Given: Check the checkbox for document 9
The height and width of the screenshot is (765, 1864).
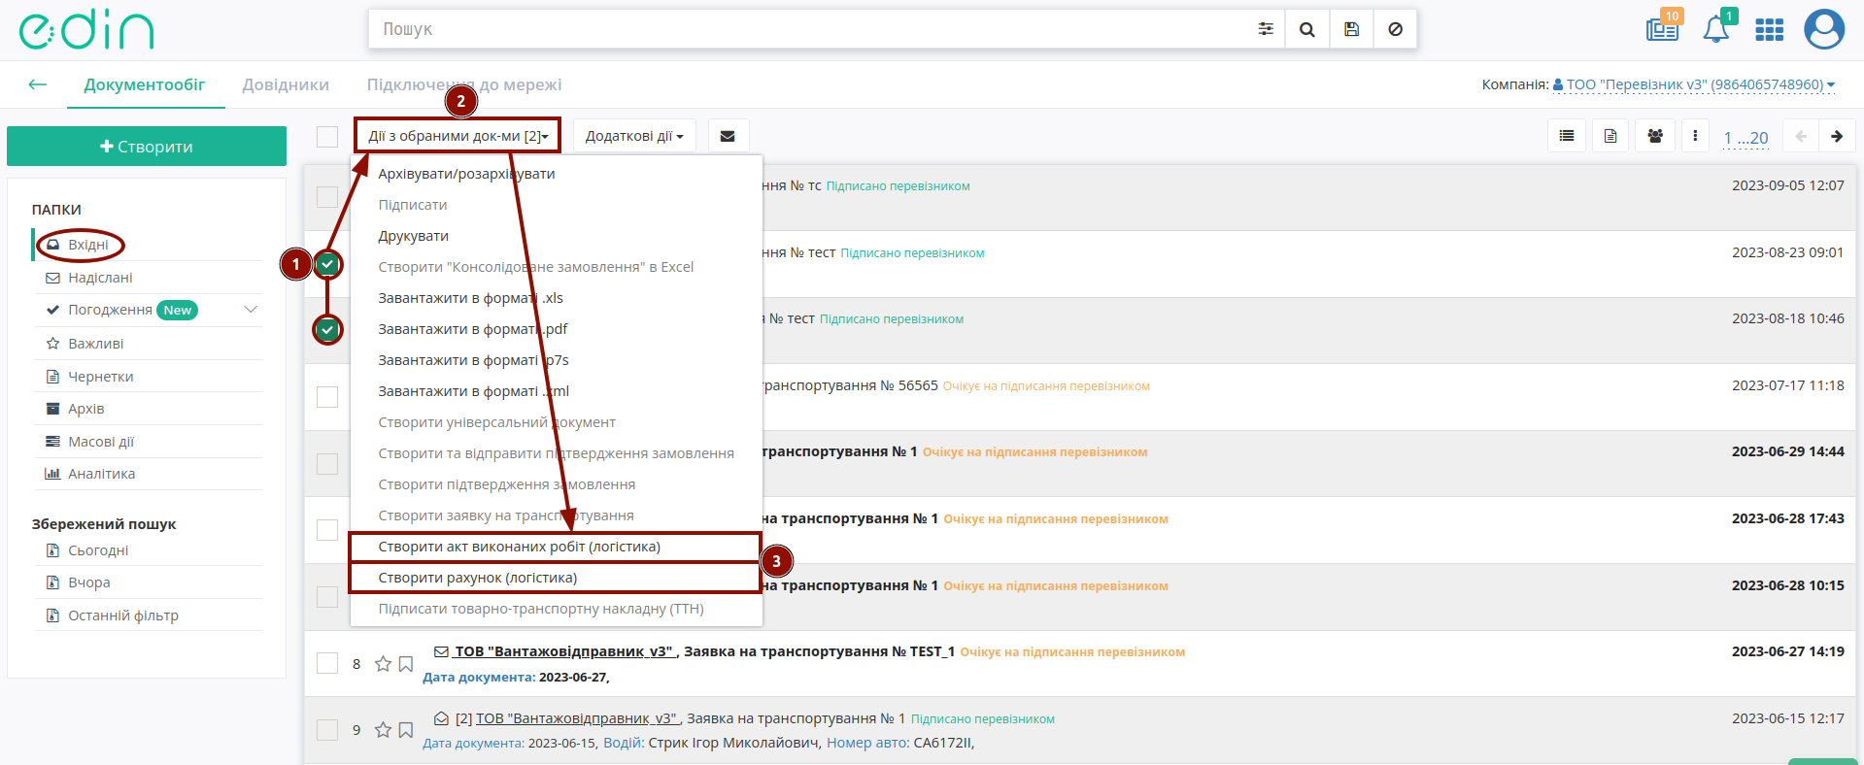Looking at the screenshot, I should [x=327, y=730].
